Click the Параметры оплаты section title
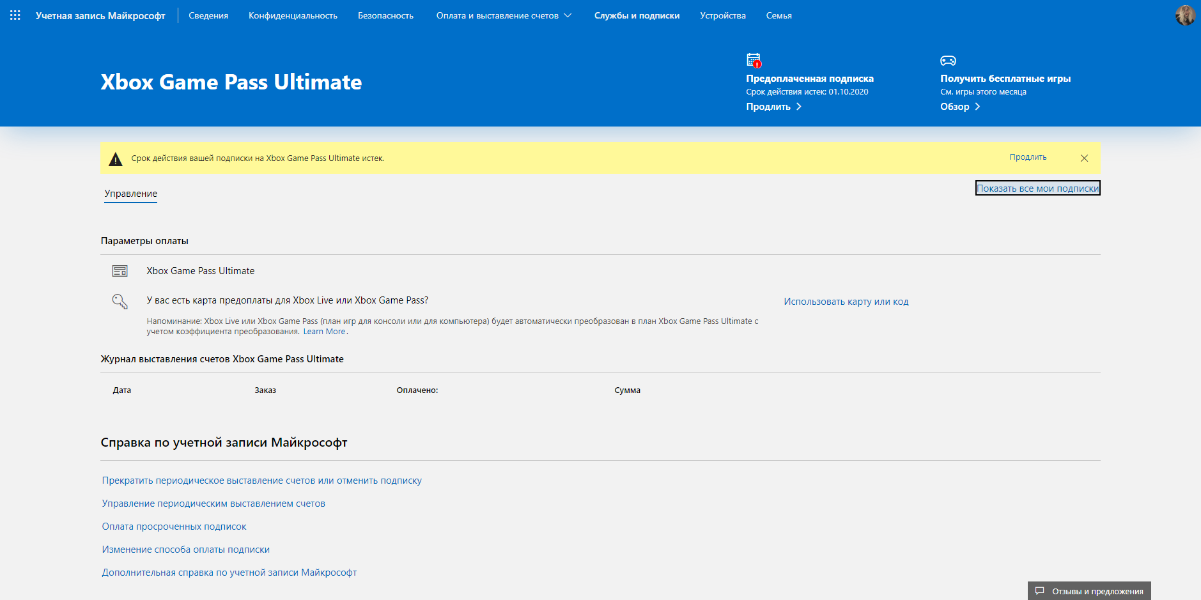 click(x=144, y=241)
